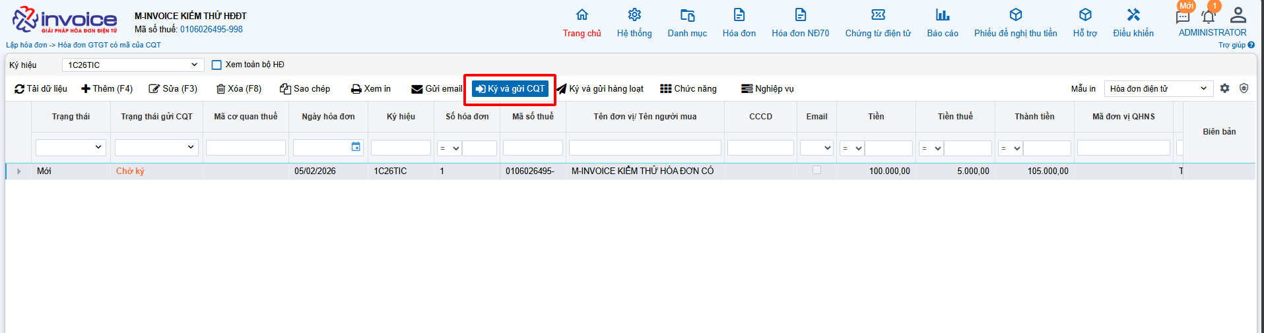The width and height of the screenshot is (1264, 333).
Task: Click the Trang chủ home icon
Action: pos(582,15)
